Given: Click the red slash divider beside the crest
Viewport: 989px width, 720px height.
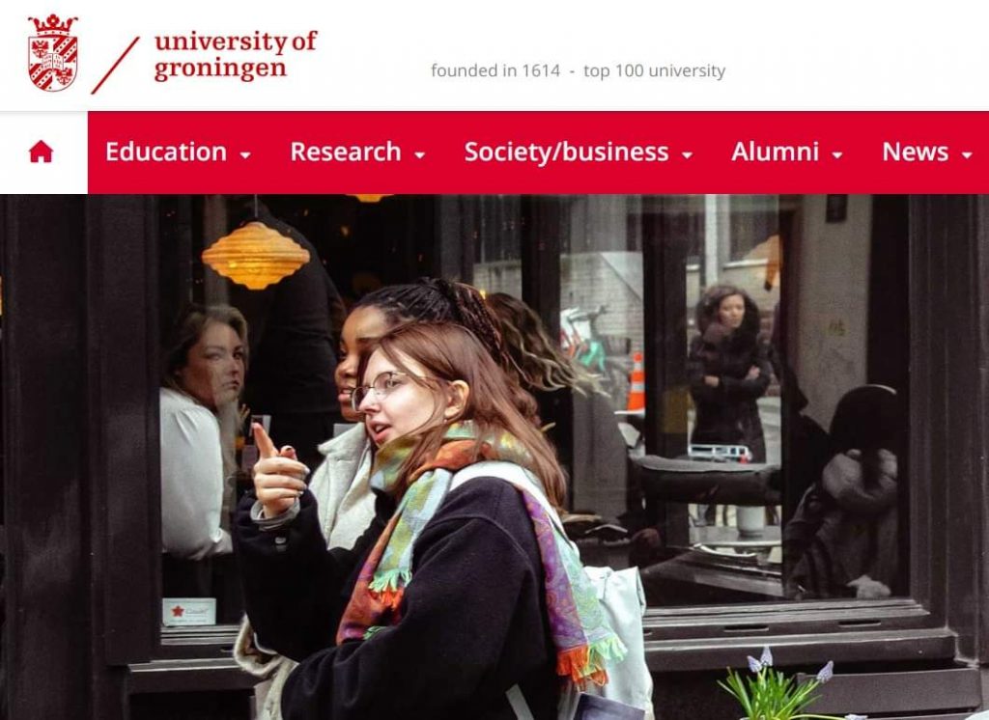Looking at the screenshot, I should tap(116, 66).
